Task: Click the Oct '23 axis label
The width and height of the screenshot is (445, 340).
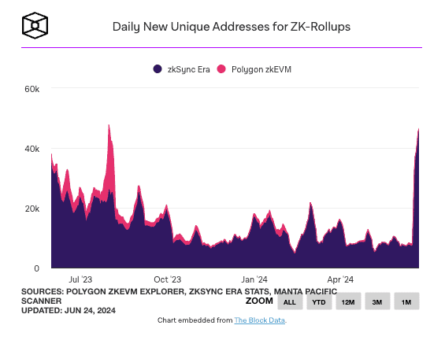Action: [168, 279]
